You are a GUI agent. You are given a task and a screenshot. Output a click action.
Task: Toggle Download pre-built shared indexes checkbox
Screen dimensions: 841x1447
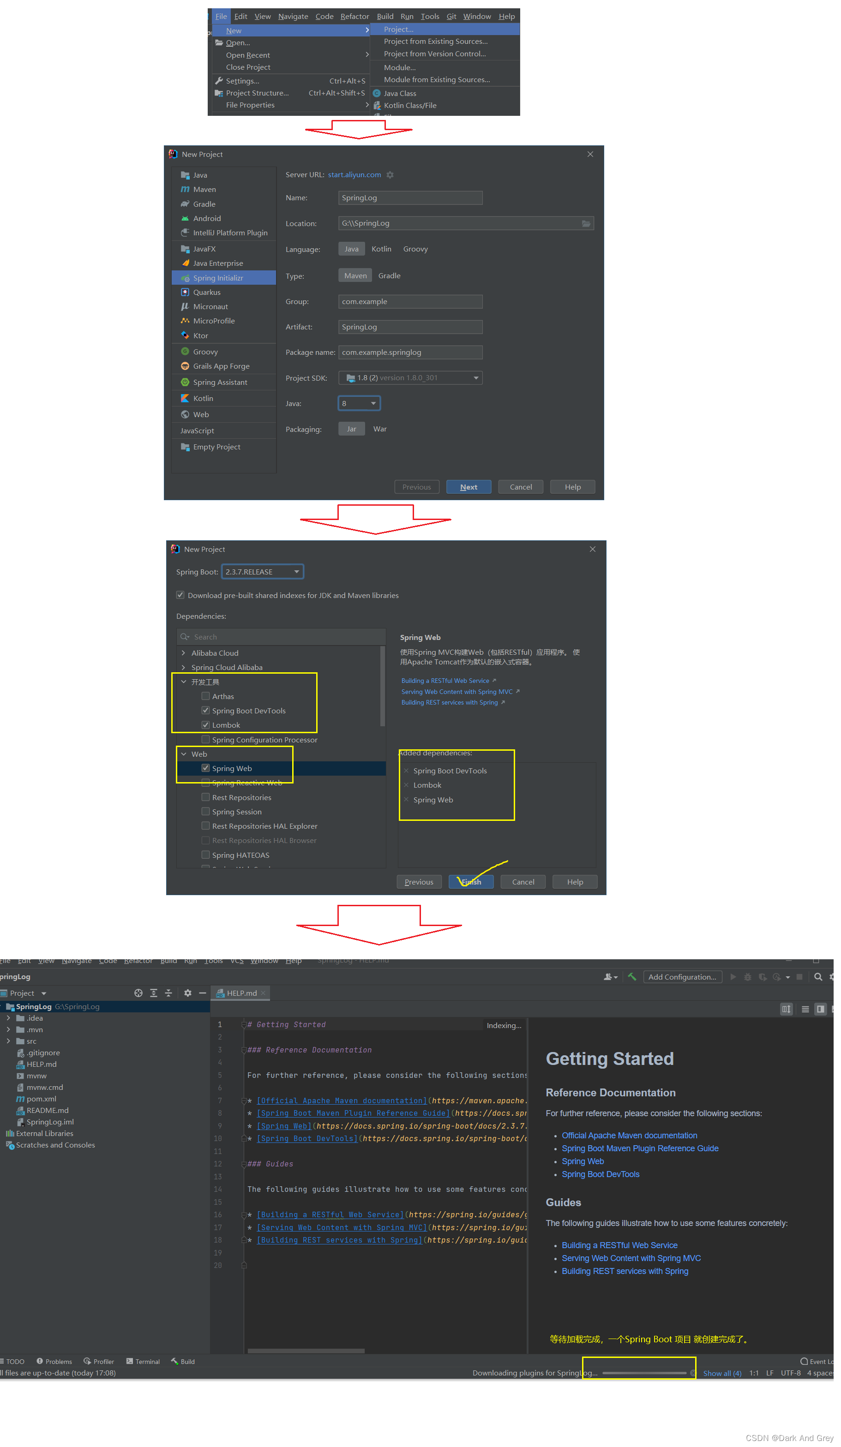[x=180, y=595]
